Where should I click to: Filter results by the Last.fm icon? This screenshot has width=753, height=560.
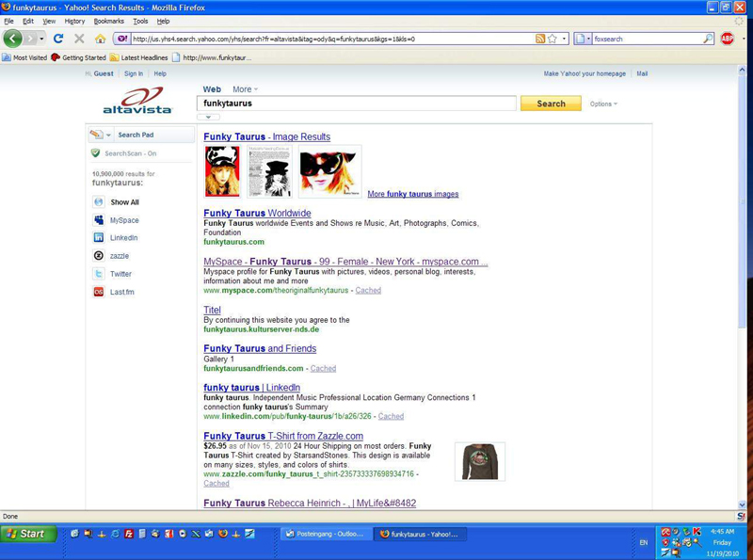click(99, 292)
